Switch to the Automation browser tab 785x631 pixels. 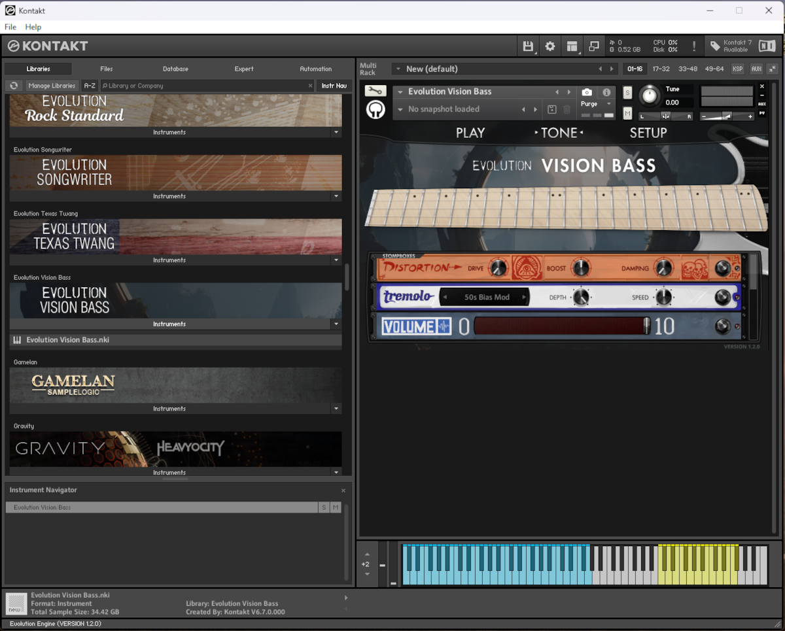point(316,69)
